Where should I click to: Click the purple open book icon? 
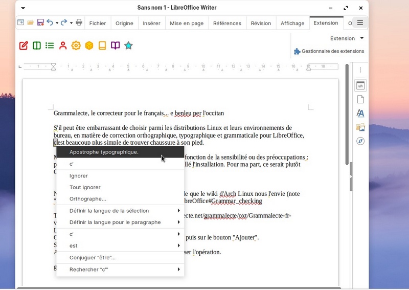tap(116, 46)
